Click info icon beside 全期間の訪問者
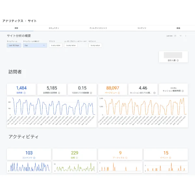This screenshot has height=195, width=195. click(x=59, y=93)
